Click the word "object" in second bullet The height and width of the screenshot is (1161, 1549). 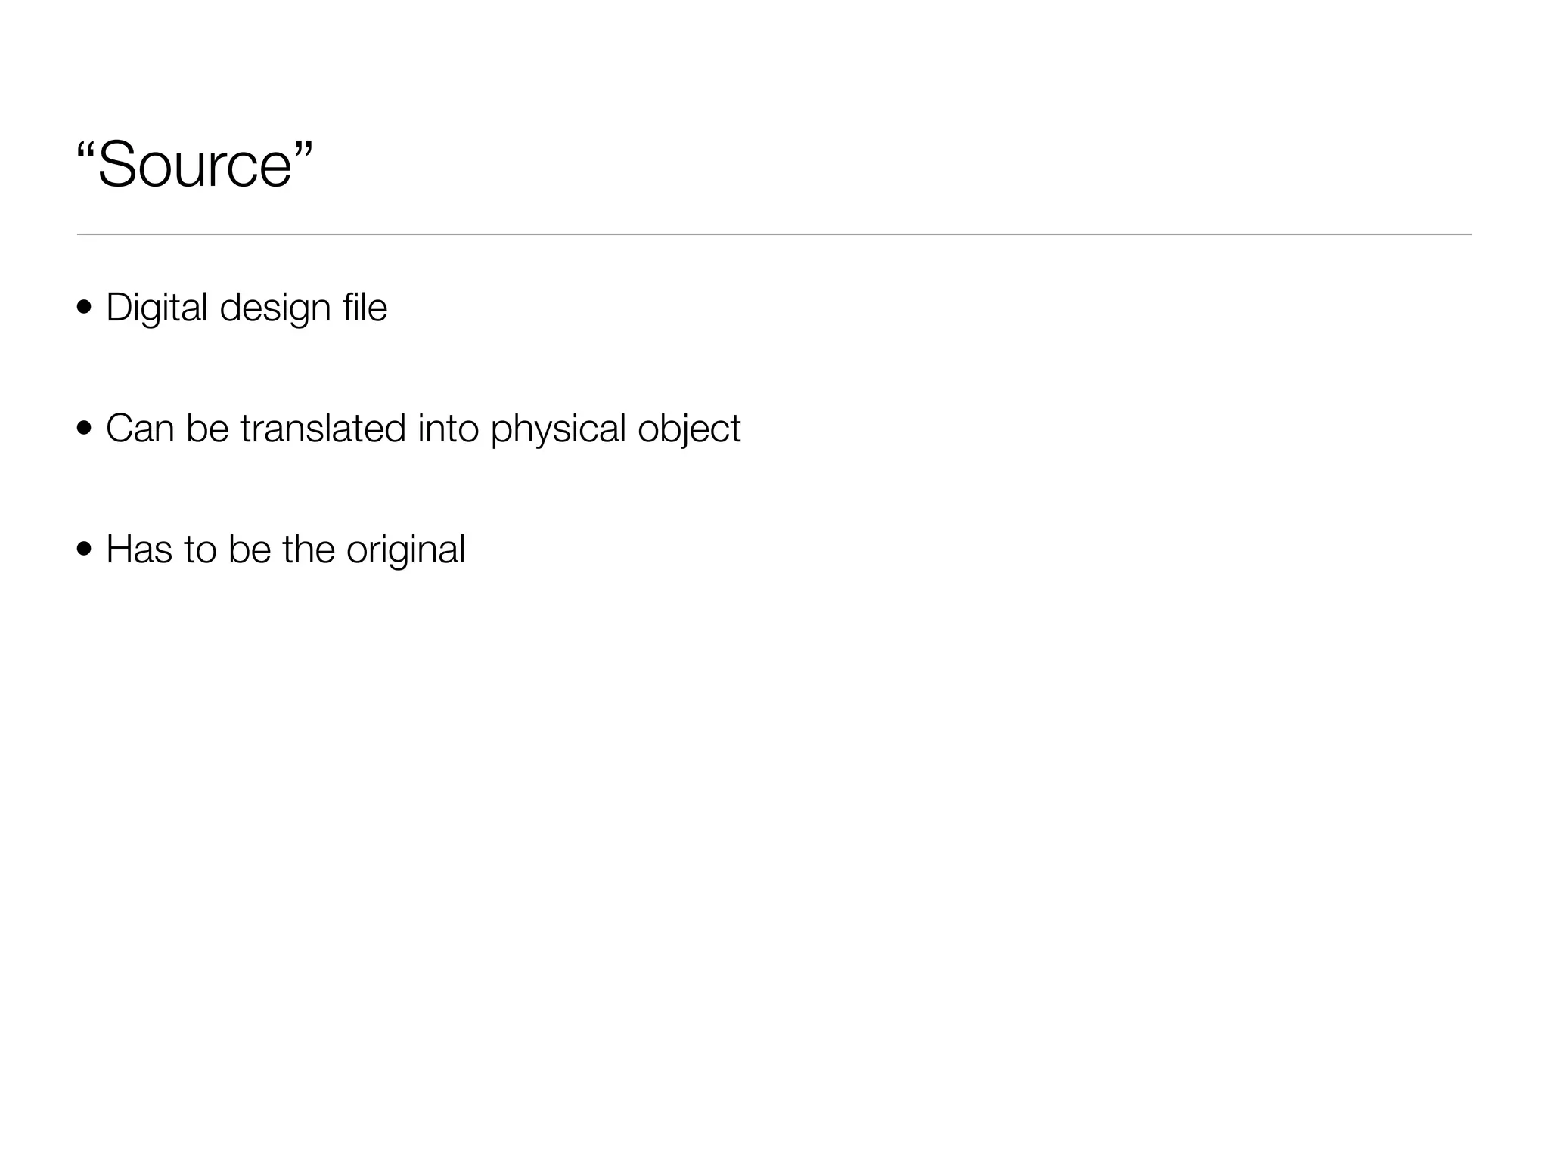(688, 429)
